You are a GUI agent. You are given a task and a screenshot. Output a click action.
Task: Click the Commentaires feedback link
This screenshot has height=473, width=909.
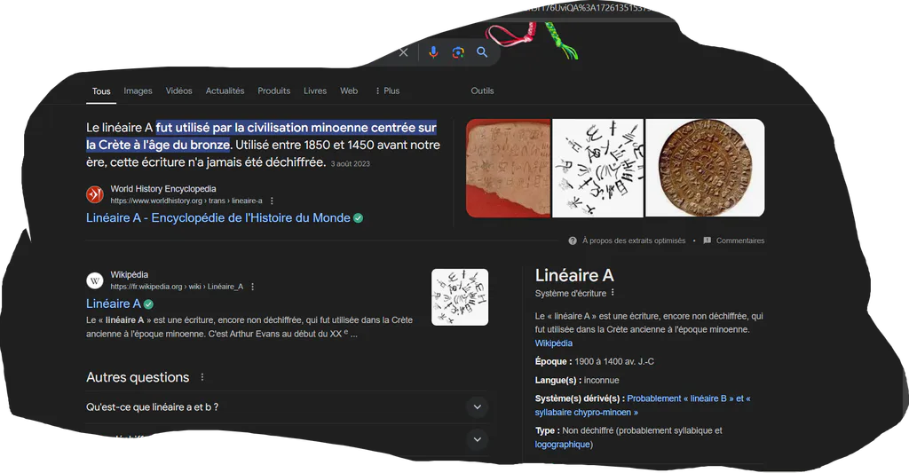[739, 240]
